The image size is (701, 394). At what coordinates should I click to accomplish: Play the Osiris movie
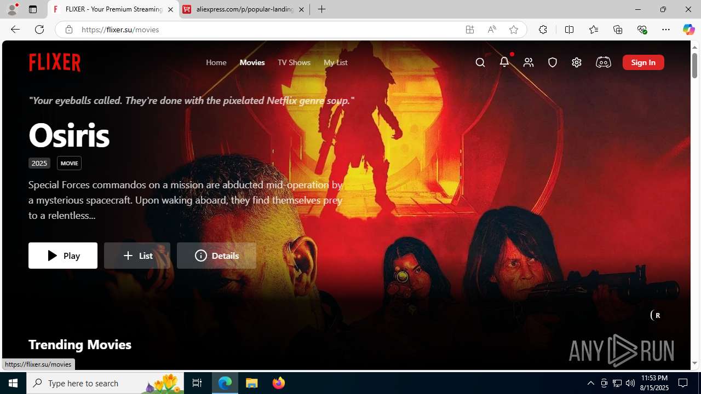(63, 256)
